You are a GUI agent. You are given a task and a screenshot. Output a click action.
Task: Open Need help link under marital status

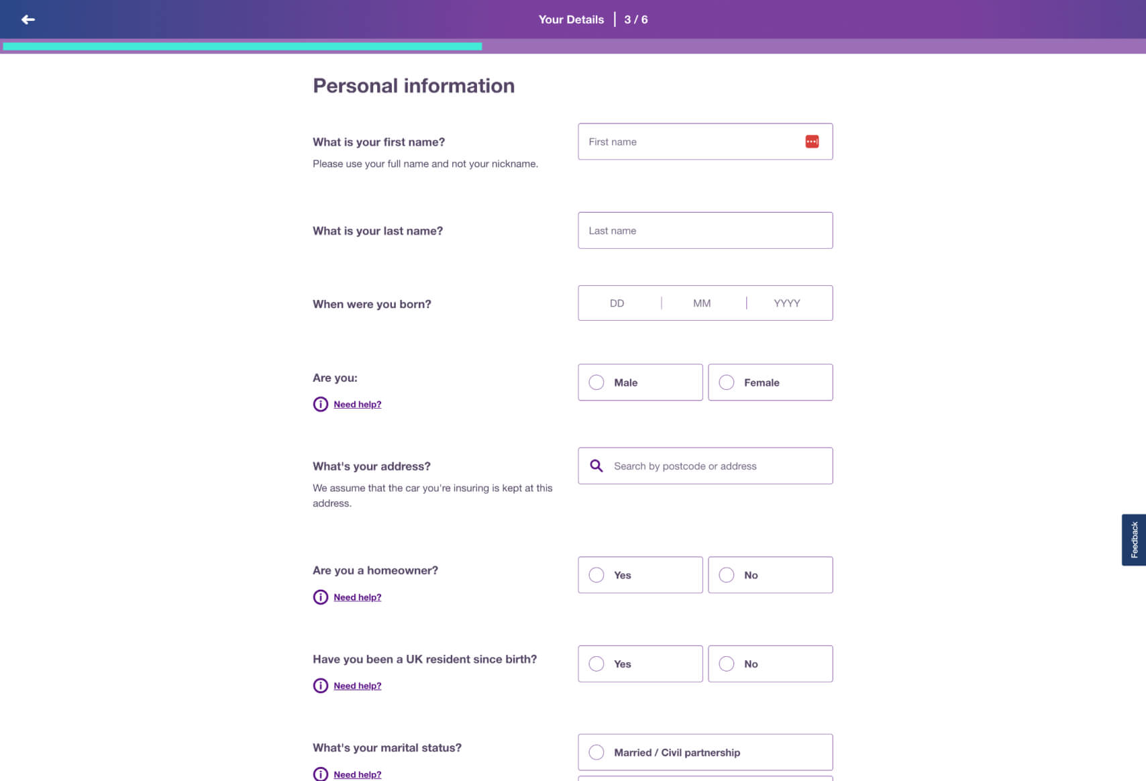(x=358, y=774)
